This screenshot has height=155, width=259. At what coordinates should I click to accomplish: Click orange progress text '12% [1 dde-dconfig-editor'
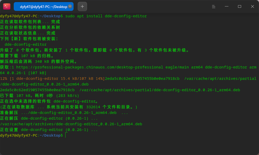coord(29,79)
